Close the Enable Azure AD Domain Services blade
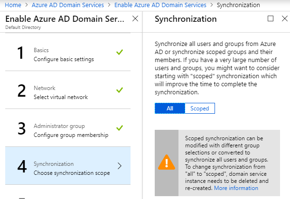Screen dimensions: 290x199 (135, 19)
